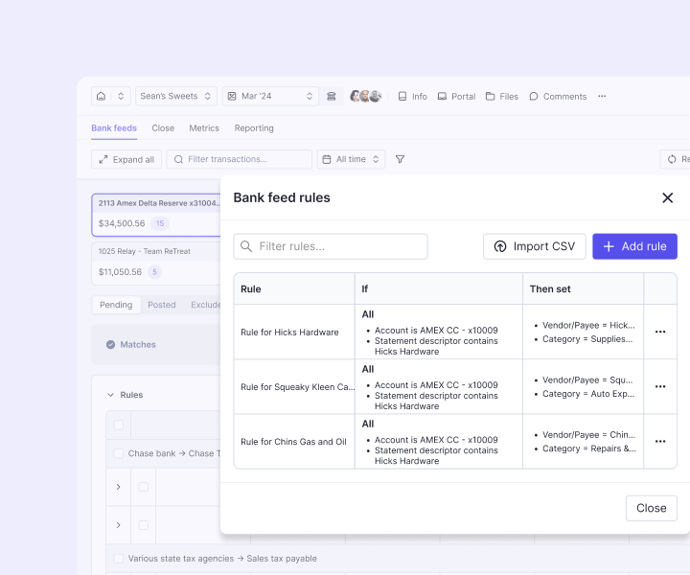Close the Bank feed rules dialog with X

coord(668,198)
